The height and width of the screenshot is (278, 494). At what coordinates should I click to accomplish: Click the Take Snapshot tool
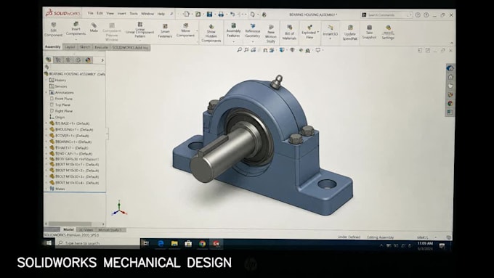tap(369, 32)
